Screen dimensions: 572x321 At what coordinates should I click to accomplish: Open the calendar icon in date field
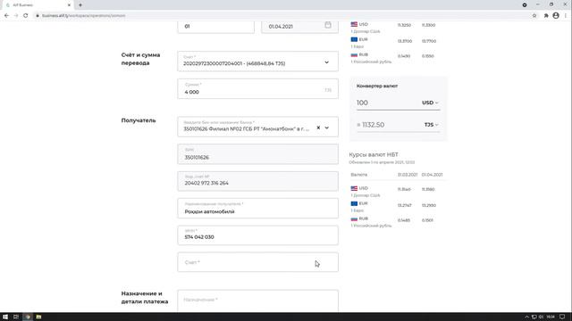coord(328,25)
